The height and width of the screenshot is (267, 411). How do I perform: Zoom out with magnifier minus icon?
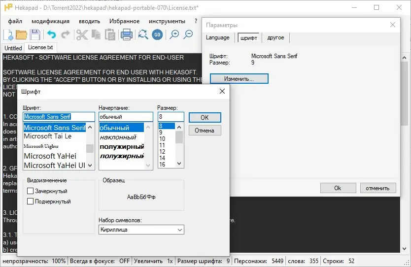188,34
